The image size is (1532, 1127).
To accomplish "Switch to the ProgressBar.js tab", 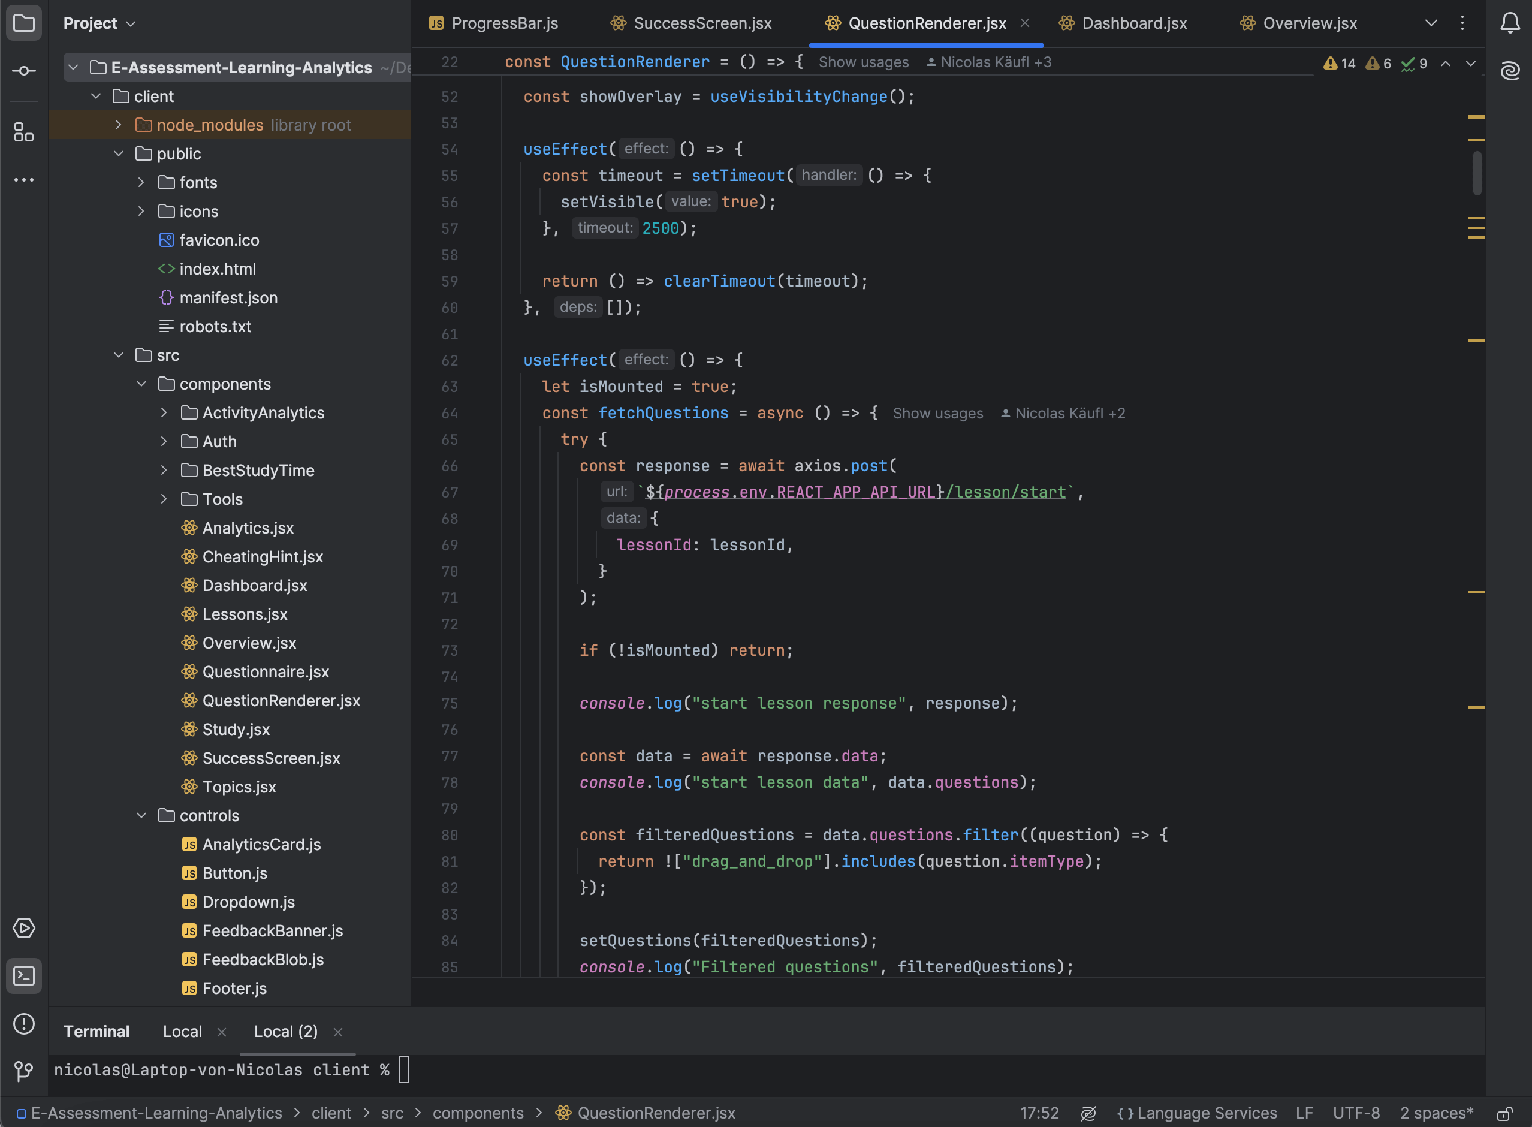I will (x=494, y=23).
